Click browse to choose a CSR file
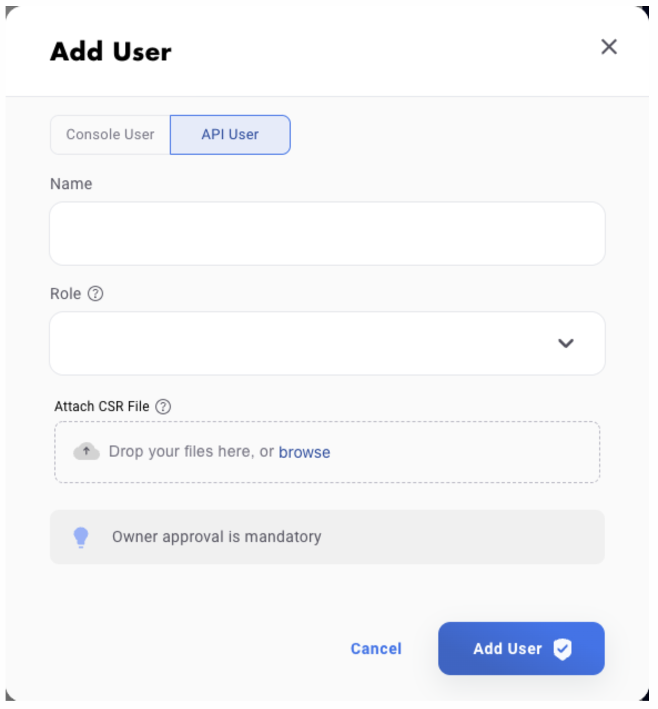 tap(304, 452)
